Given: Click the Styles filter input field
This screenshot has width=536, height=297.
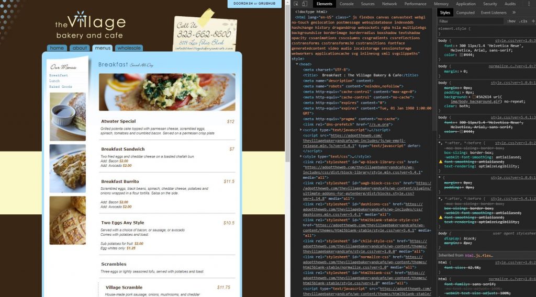Looking at the screenshot, I should coord(471,21).
